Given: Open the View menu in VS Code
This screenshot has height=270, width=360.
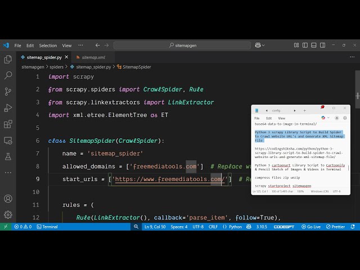Looking at the screenshot, I should coord(67,46).
